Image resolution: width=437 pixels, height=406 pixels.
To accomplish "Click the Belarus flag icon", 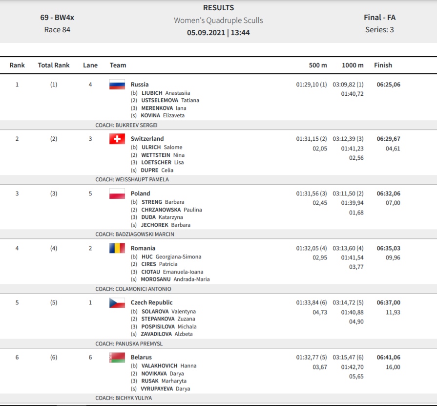I will click(117, 358).
